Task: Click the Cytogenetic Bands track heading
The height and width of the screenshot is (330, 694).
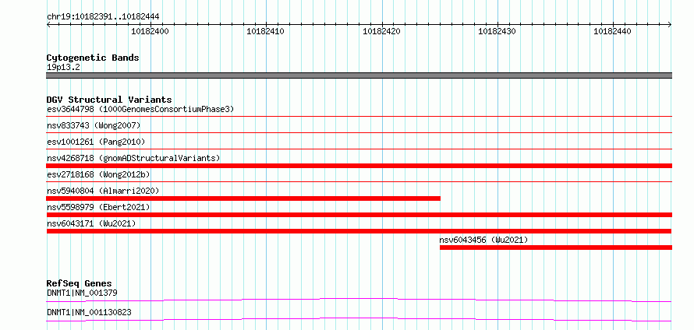Action: [93, 58]
